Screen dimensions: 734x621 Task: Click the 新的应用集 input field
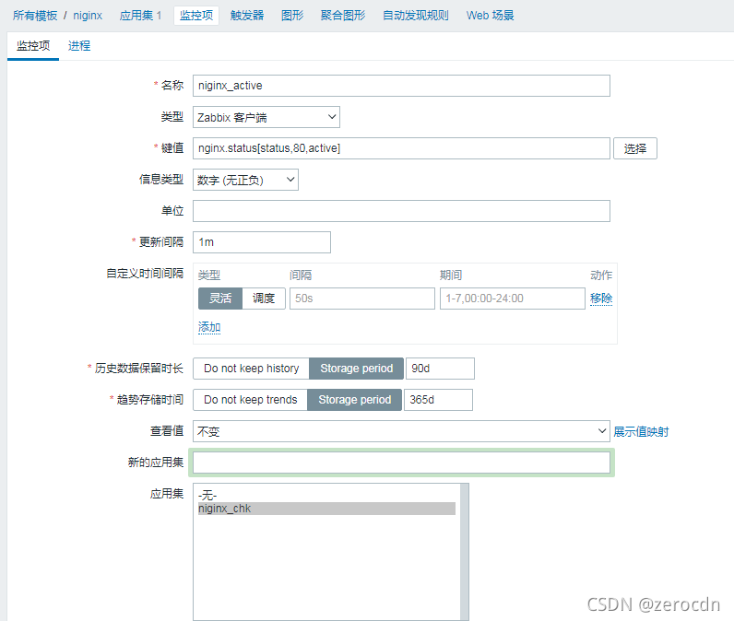(401, 463)
